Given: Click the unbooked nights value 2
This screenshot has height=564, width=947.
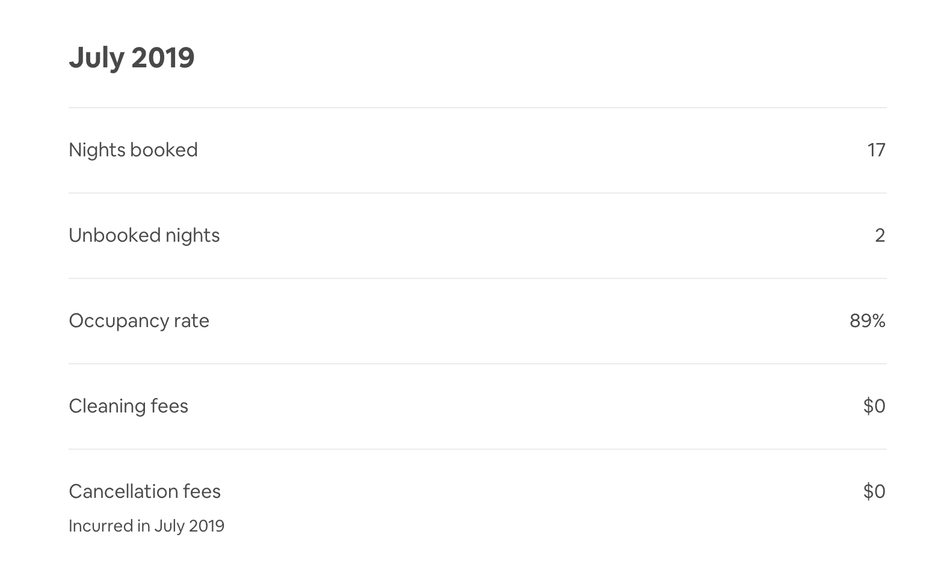Looking at the screenshot, I should pos(880,235).
